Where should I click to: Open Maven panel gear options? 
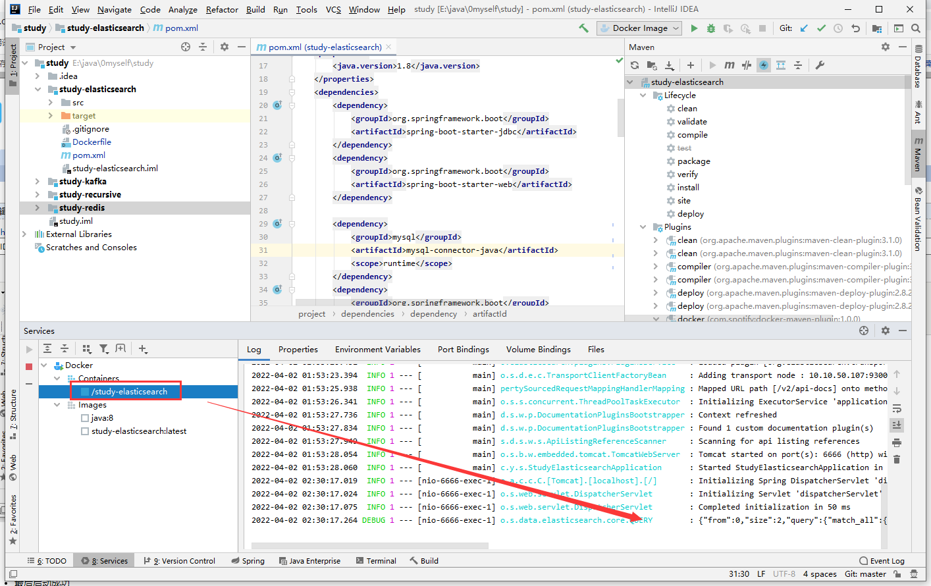[x=886, y=47]
